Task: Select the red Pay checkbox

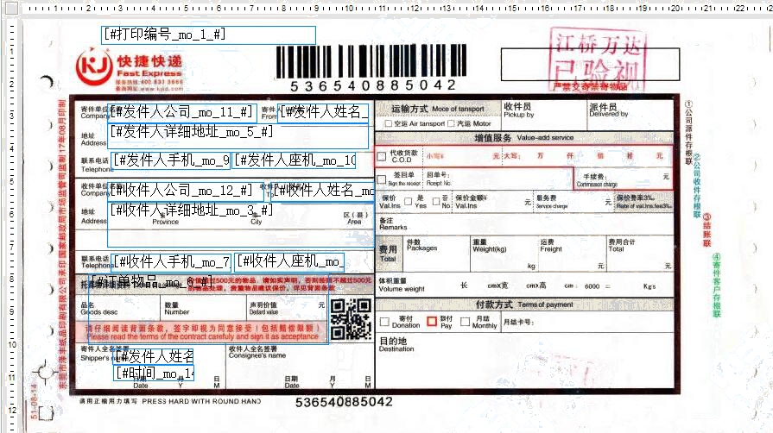Action: coord(433,321)
